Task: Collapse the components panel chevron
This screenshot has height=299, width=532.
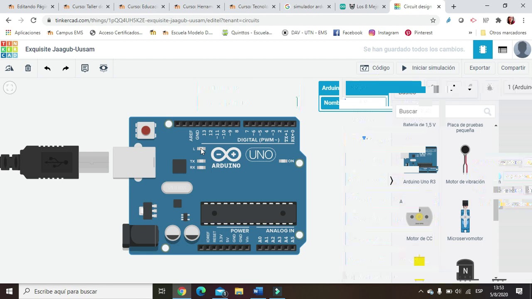Action: tap(391, 181)
